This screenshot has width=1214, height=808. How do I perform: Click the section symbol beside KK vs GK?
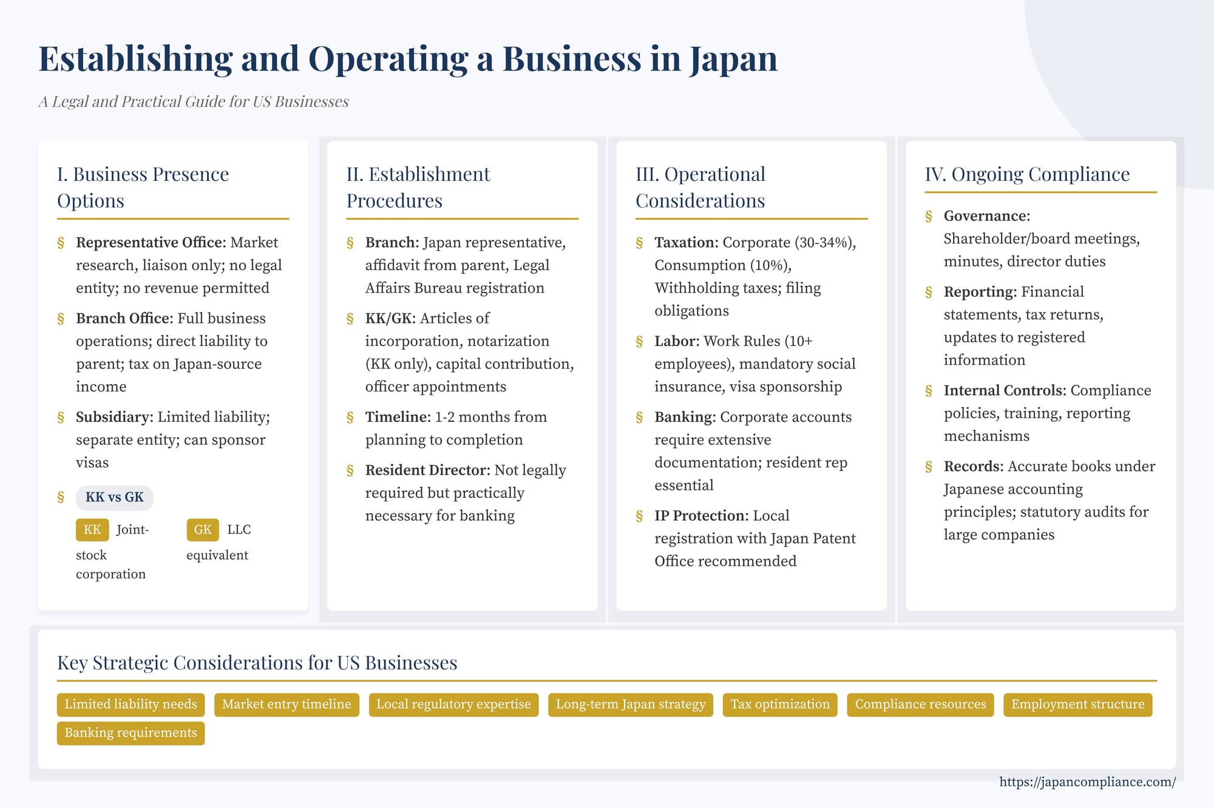61,498
